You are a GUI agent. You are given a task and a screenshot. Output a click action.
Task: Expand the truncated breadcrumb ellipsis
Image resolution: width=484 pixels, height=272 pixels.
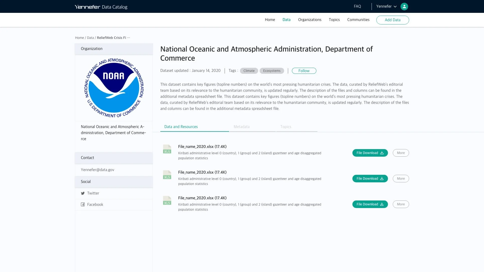coord(129,38)
